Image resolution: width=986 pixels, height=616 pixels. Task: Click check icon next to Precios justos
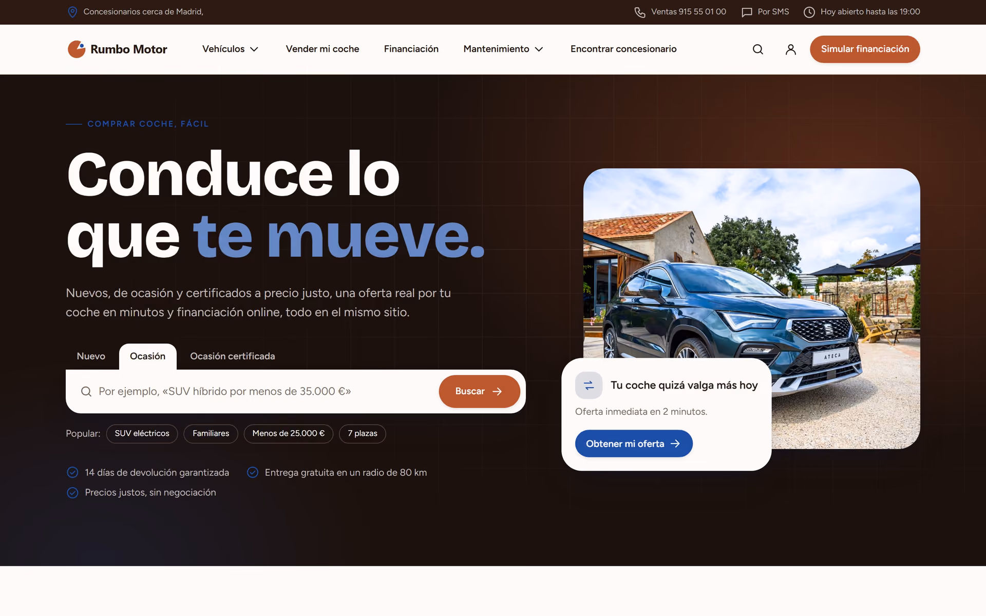(x=72, y=493)
